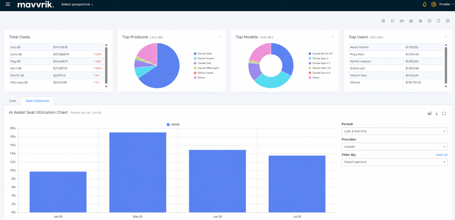Screen dimensions: 455x220
Task: Open the Top Models card options menu
Action: [x=333, y=37]
